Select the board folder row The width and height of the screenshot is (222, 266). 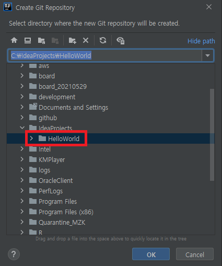(x=111, y=76)
